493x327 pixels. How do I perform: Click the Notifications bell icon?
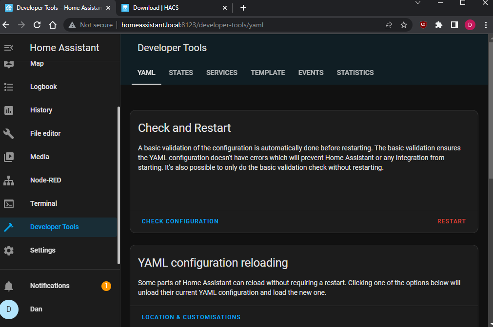click(x=9, y=286)
